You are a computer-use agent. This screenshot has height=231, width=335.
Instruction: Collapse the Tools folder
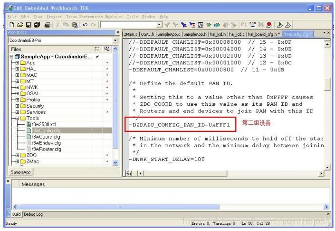coord(17,118)
